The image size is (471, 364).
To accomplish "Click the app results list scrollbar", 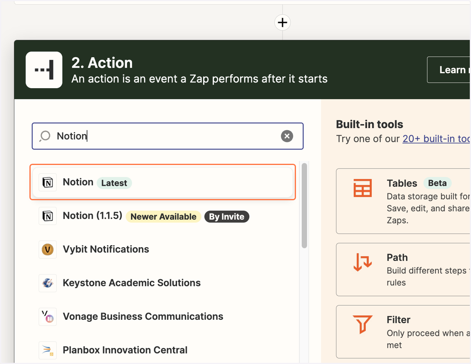I will [x=304, y=206].
